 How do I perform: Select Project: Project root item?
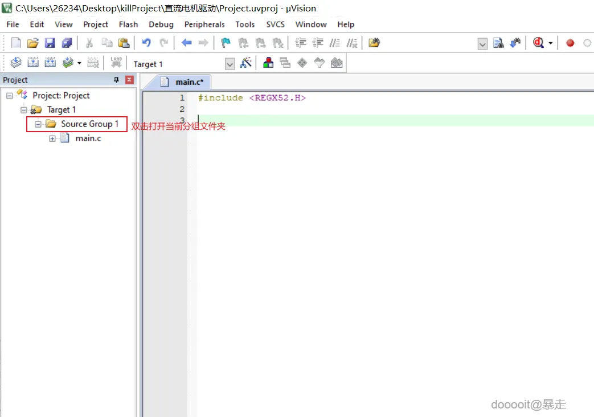(x=61, y=96)
